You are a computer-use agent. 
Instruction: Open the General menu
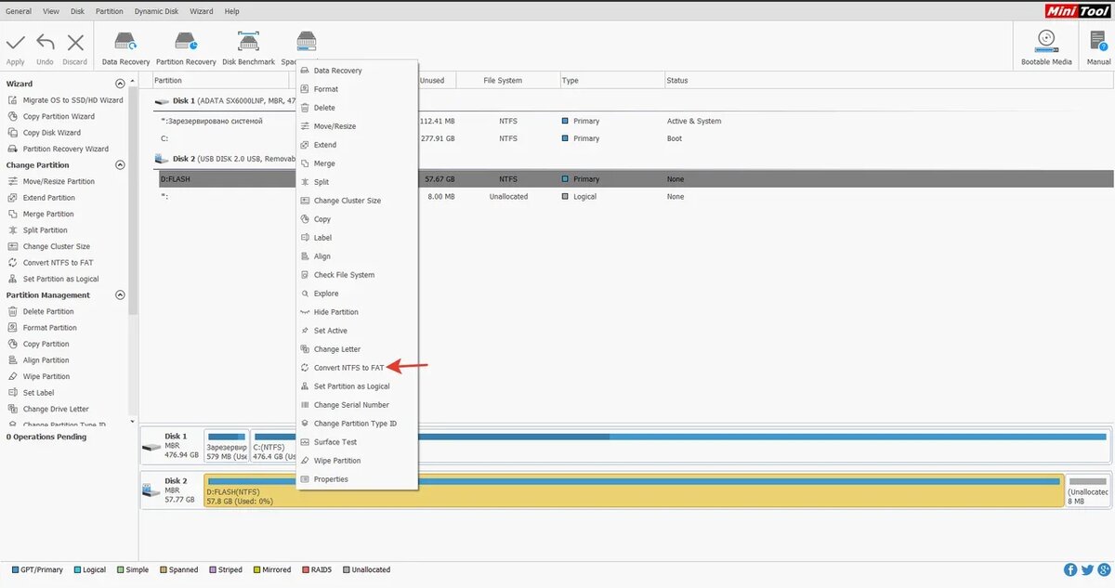[x=19, y=11]
